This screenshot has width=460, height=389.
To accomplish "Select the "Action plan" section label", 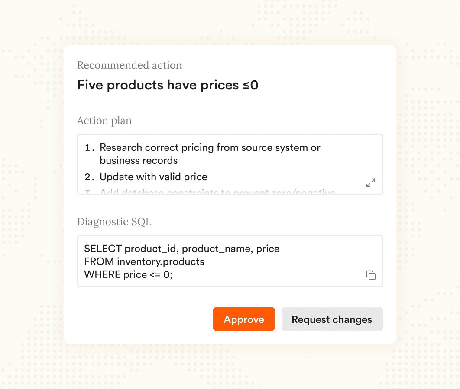I will pos(104,121).
